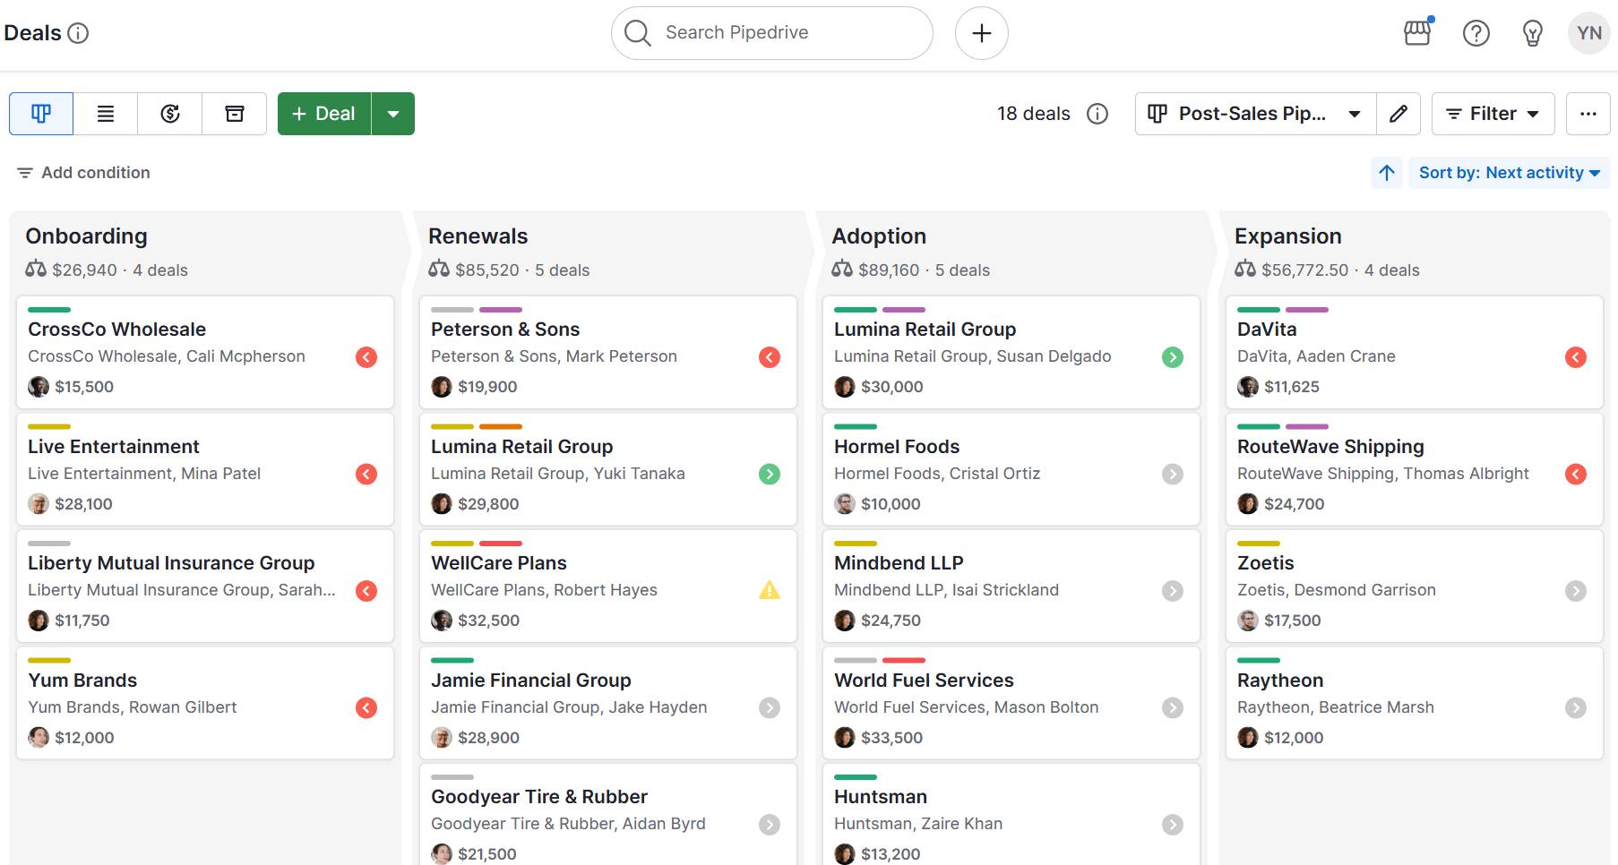The height and width of the screenshot is (865, 1618).
Task: Open the Huntsman deal title
Action: point(881,797)
